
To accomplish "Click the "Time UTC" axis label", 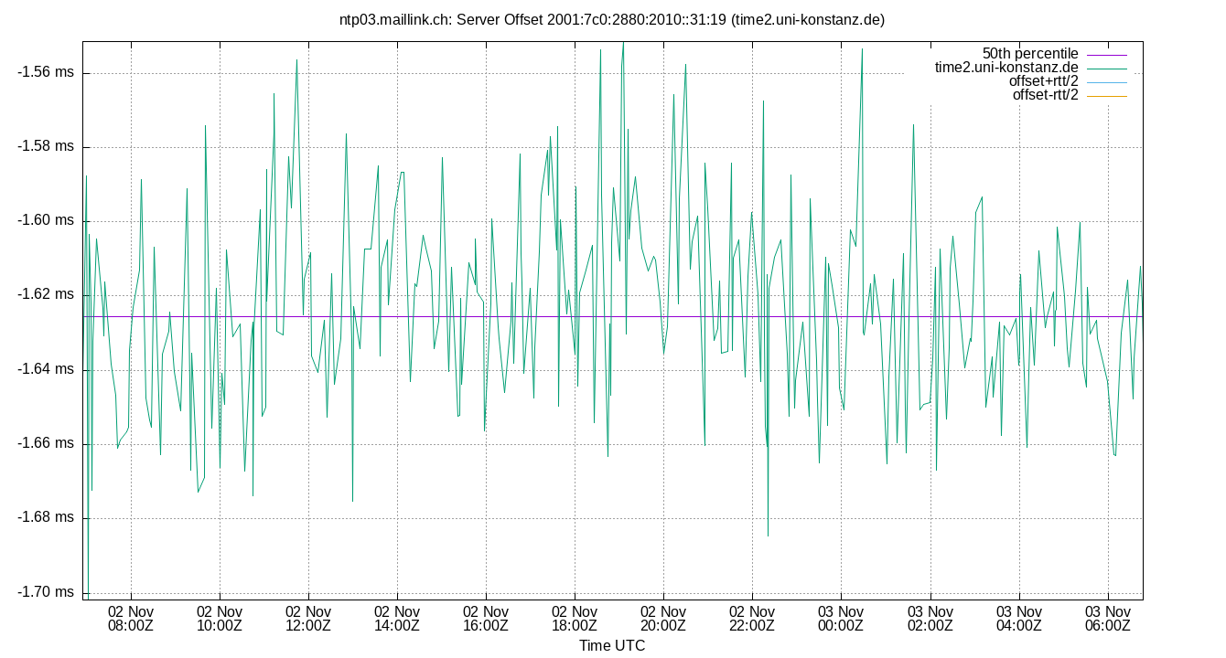I will pos(612,646).
